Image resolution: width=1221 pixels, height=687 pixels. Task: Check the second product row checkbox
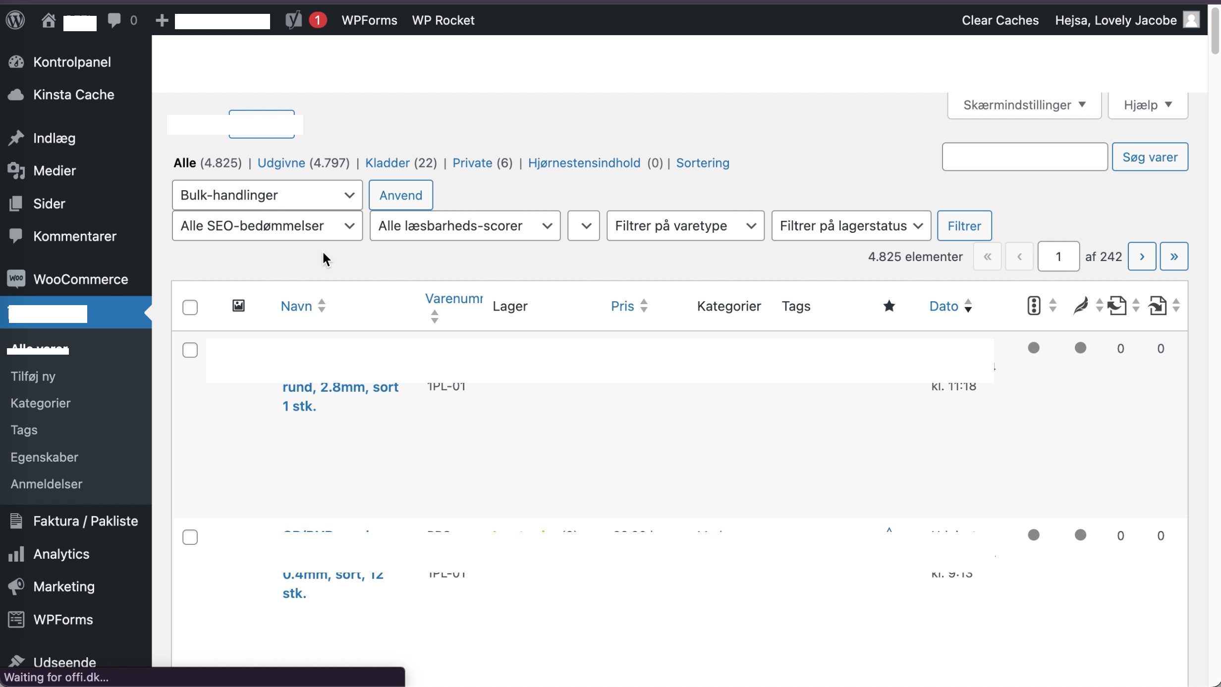tap(190, 537)
